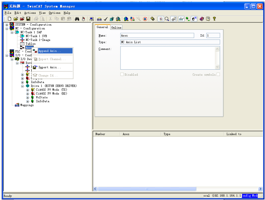This screenshot has height=200, width=265.
Task: Collapse the NC-Task 1 SAF node
Action: tap(12, 32)
